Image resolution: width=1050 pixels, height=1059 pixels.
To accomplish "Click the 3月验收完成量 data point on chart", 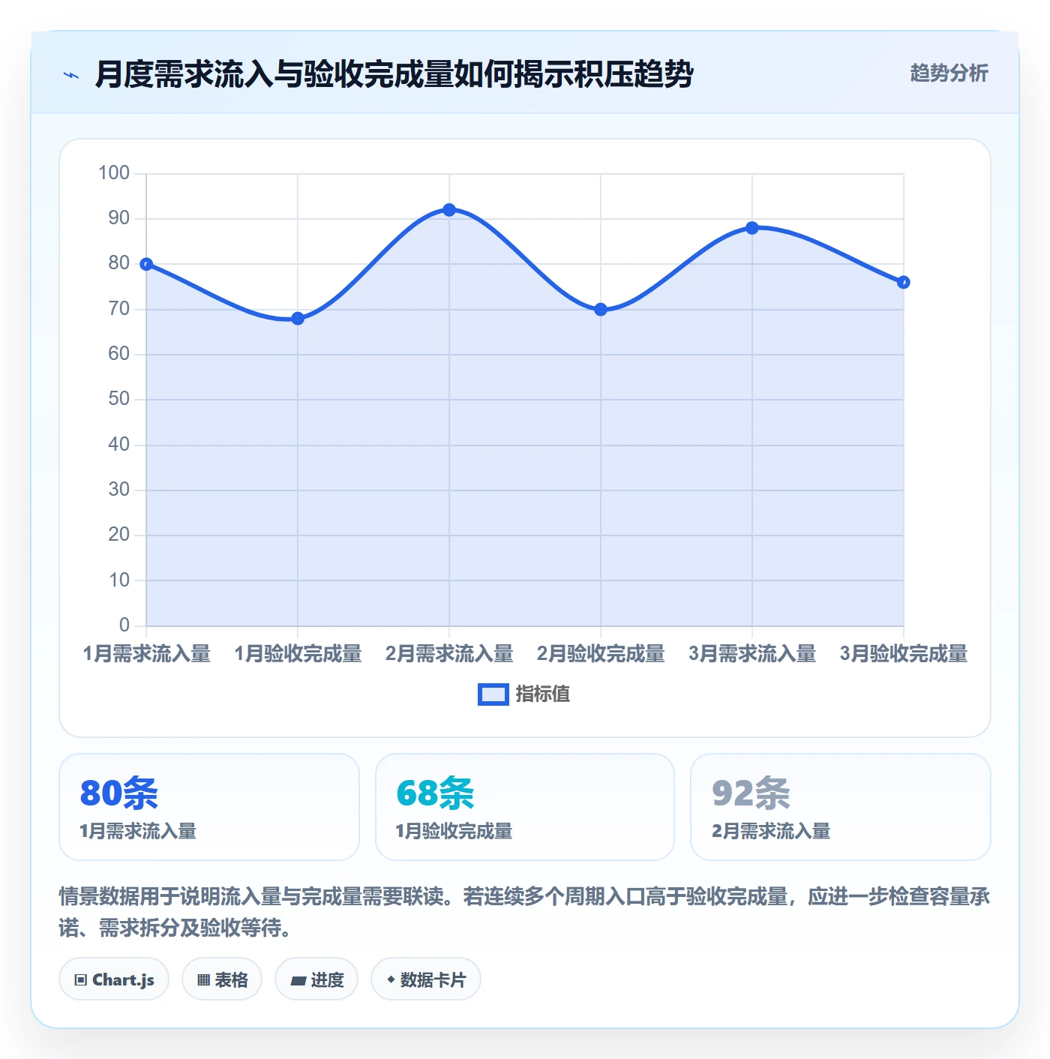I will pyautogui.click(x=904, y=283).
